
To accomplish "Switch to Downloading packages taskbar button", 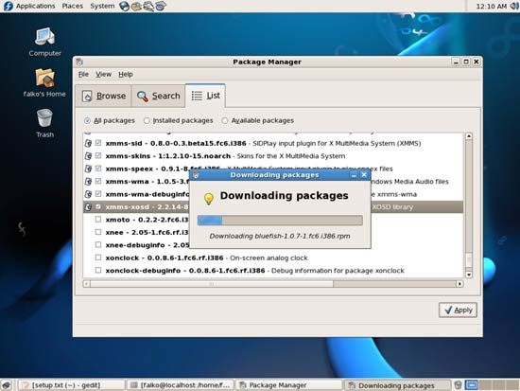I will (x=397, y=385).
